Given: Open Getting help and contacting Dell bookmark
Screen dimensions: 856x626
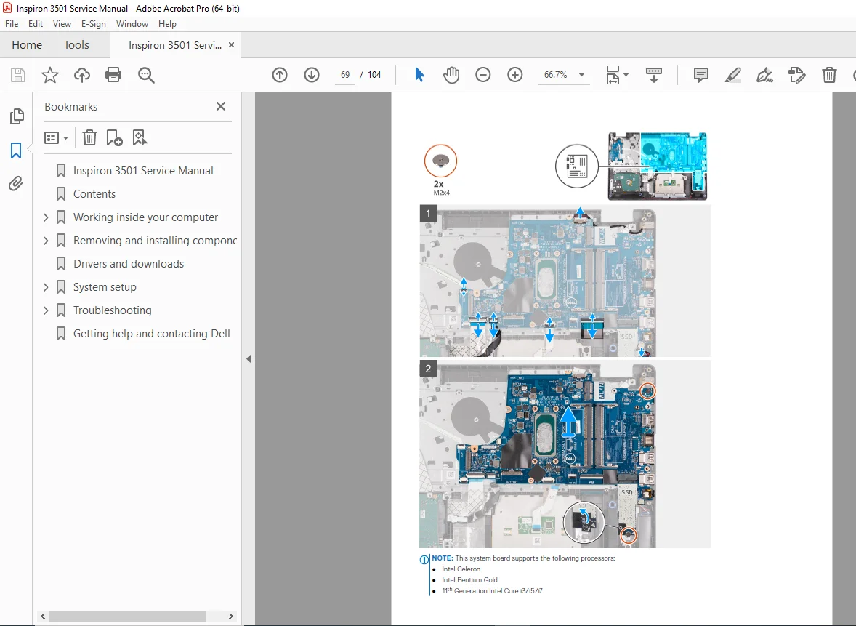Looking at the screenshot, I should pyautogui.click(x=151, y=334).
